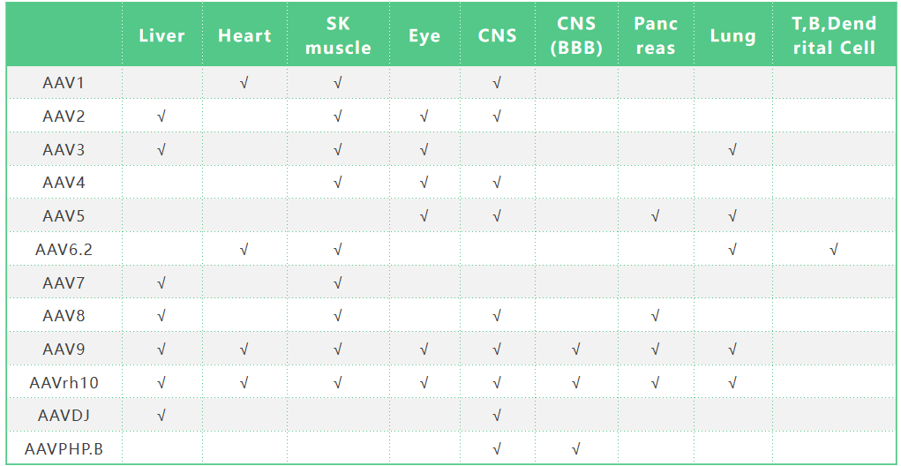Viewport: 901px width, 466px height.
Task: Click AAV5 checkmark in Pancreas column
Action: tap(655, 216)
